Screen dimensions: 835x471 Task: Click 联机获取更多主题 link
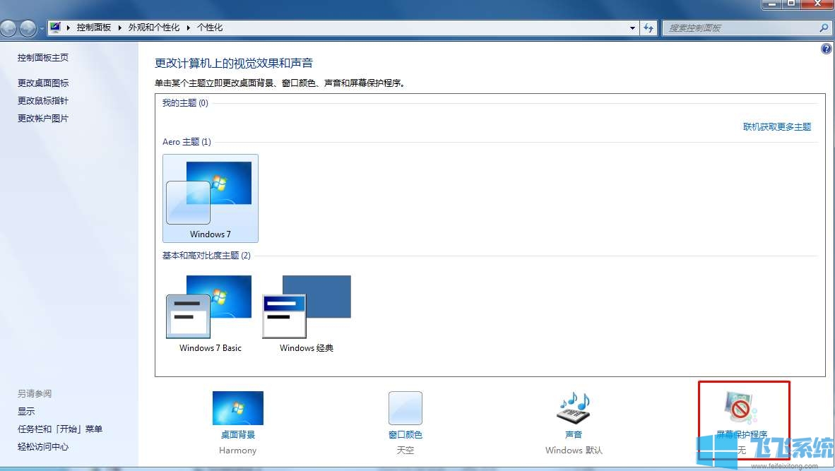pos(776,126)
